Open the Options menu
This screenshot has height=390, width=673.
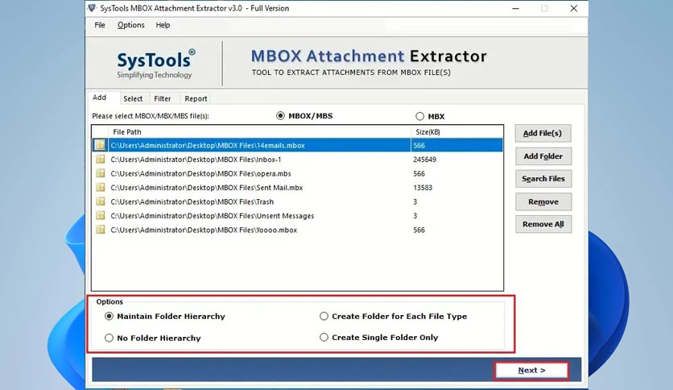point(131,25)
